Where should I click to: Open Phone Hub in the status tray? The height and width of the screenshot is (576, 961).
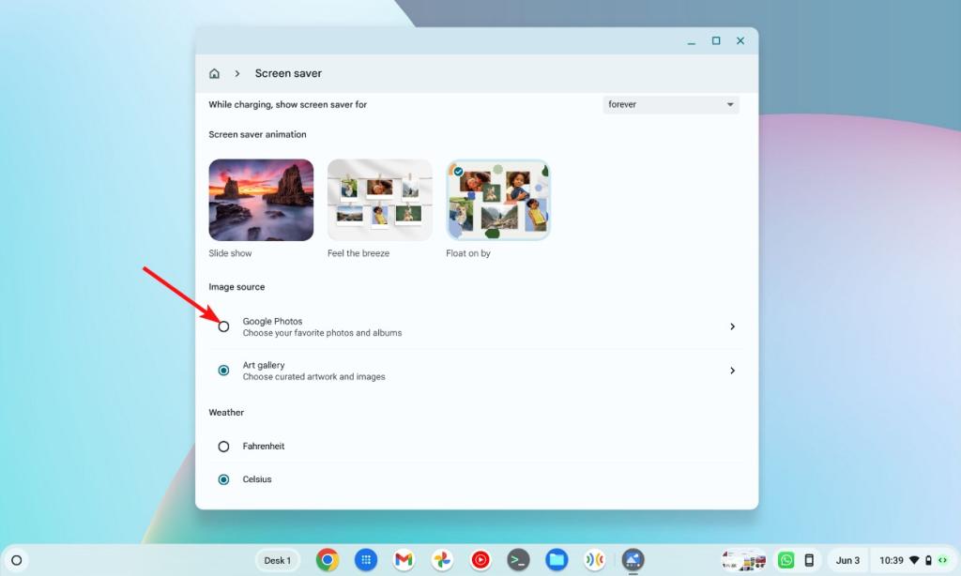808,560
